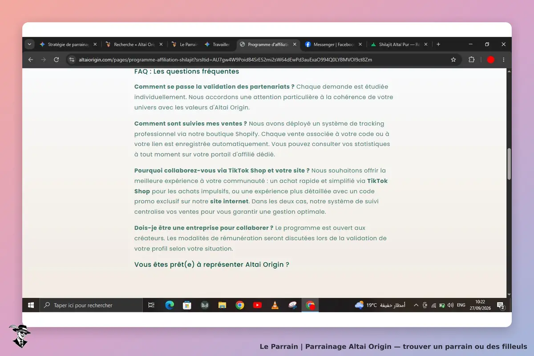Click the heading FAQ : Les questions fréquentes
The height and width of the screenshot is (356, 534).
tap(186, 72)
